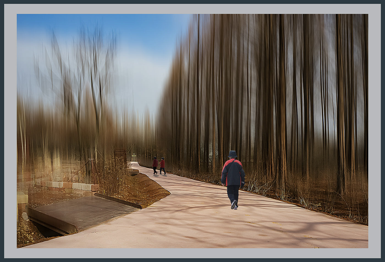The width and height of the screenshot is (385, 262).
Task: Click the dark outer frame at the left edge
Action: (2, 131)
